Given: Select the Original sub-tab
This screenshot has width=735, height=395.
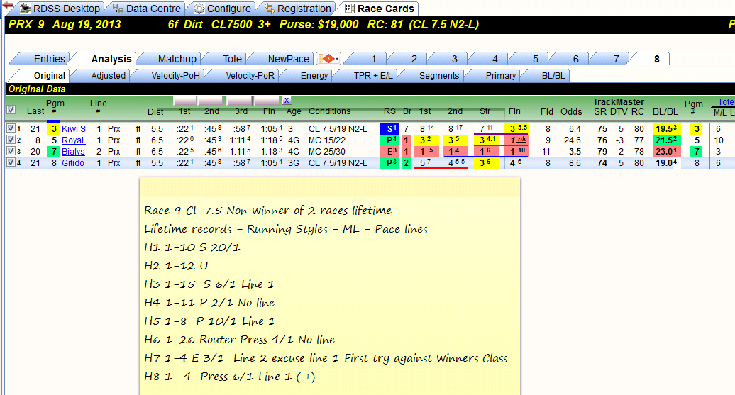Looking at the screenshot, I should pos(49,75).
